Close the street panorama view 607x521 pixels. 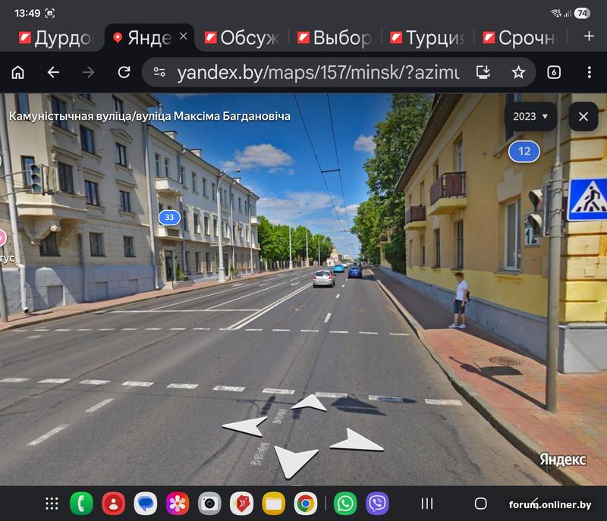pyautogui.click(x=583, y=117)
